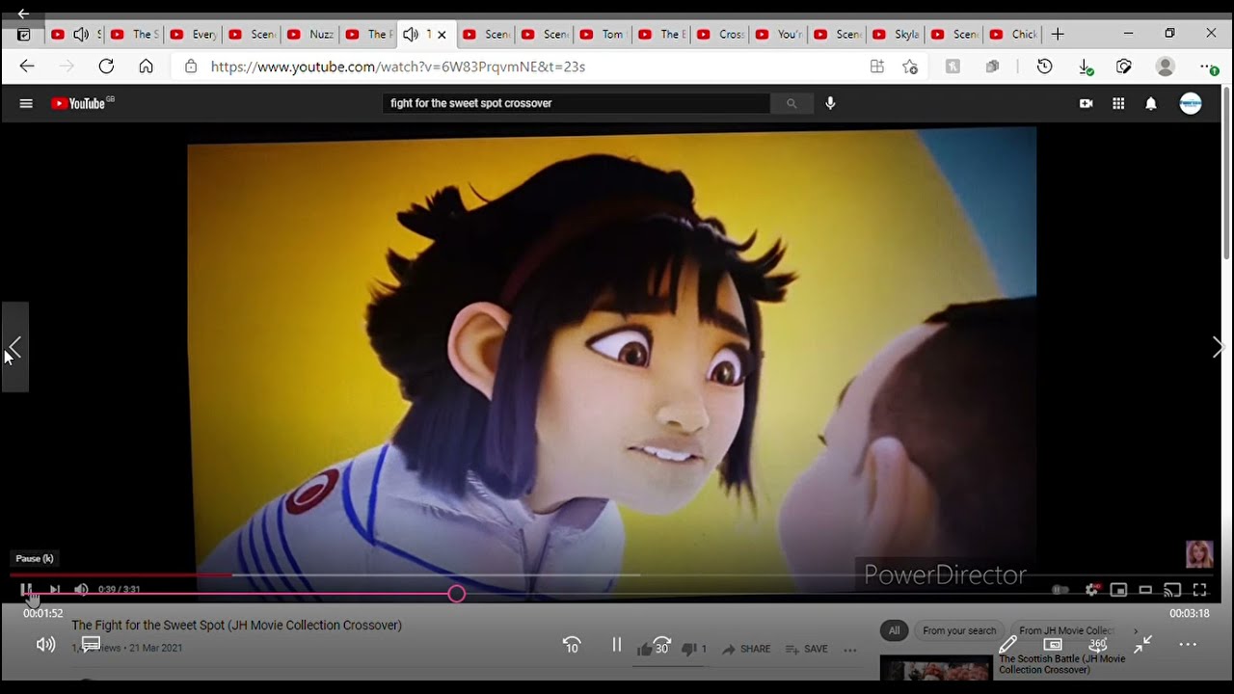
Task: Switch to the Chick browser tab
Action: click(x=1013, y=34)
